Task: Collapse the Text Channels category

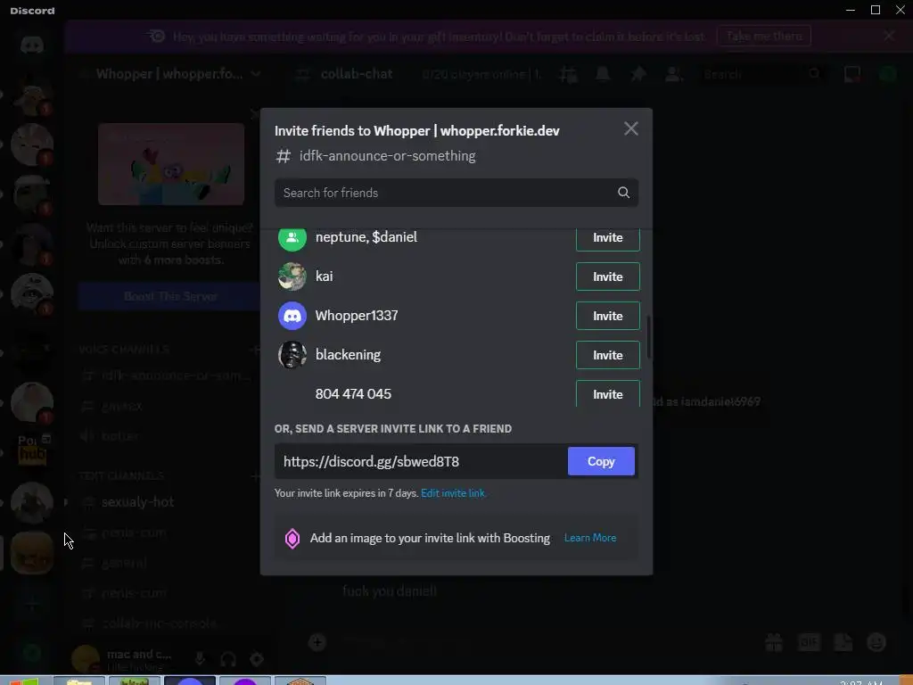Action: point(121,476)
